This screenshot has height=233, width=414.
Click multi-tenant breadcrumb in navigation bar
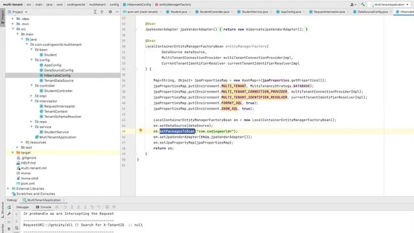[13, 5]
